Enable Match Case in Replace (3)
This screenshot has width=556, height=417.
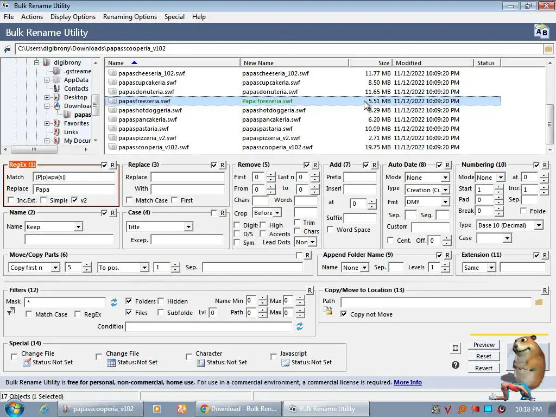click(x=129, y=200)
